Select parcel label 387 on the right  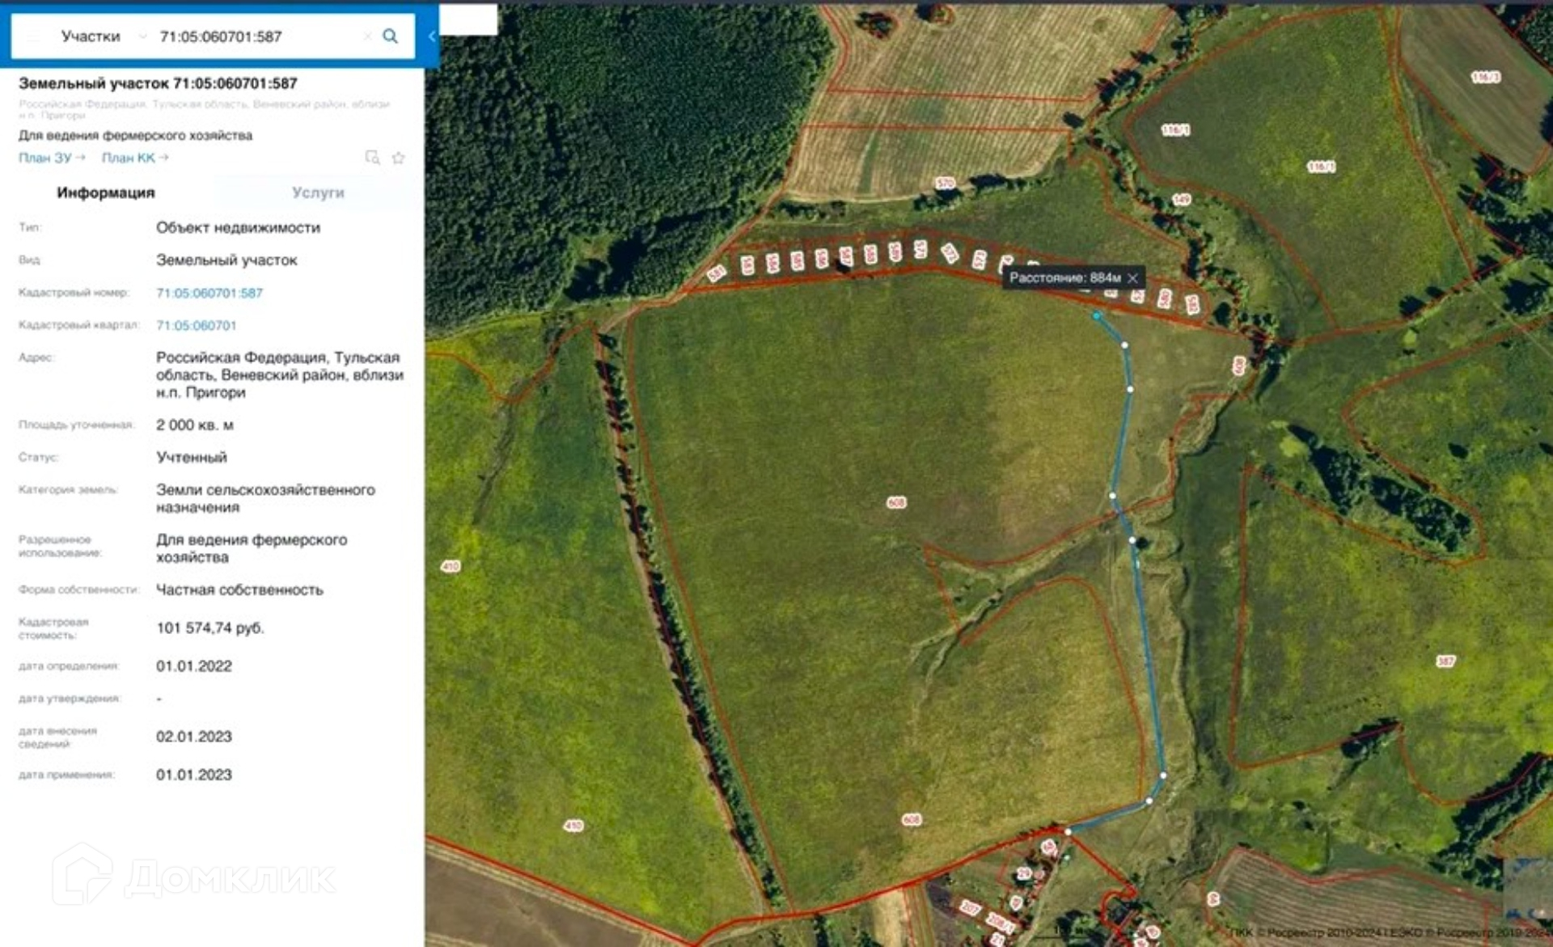click(x=1445, y=661)
